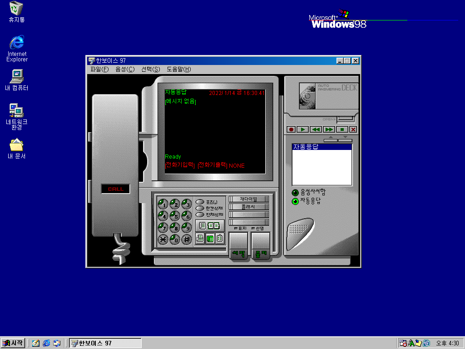Select 네트워크 환경 desktop icon
The height and width of the screenshot is (349, 465).
click(x=17, y=117)
